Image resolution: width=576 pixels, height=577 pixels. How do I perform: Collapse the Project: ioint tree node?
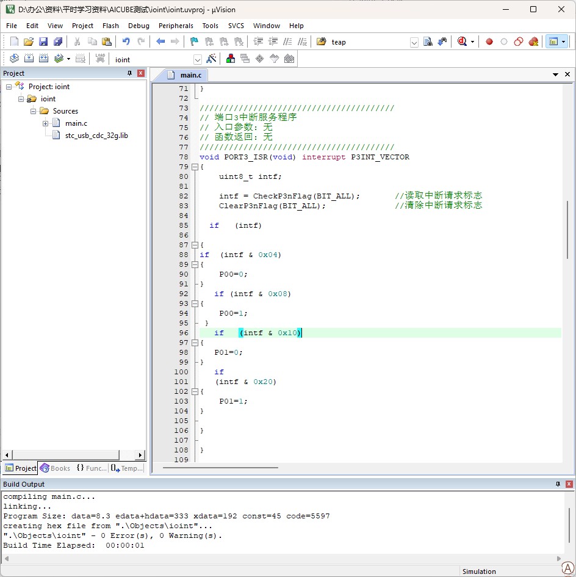tap(9, 87)
